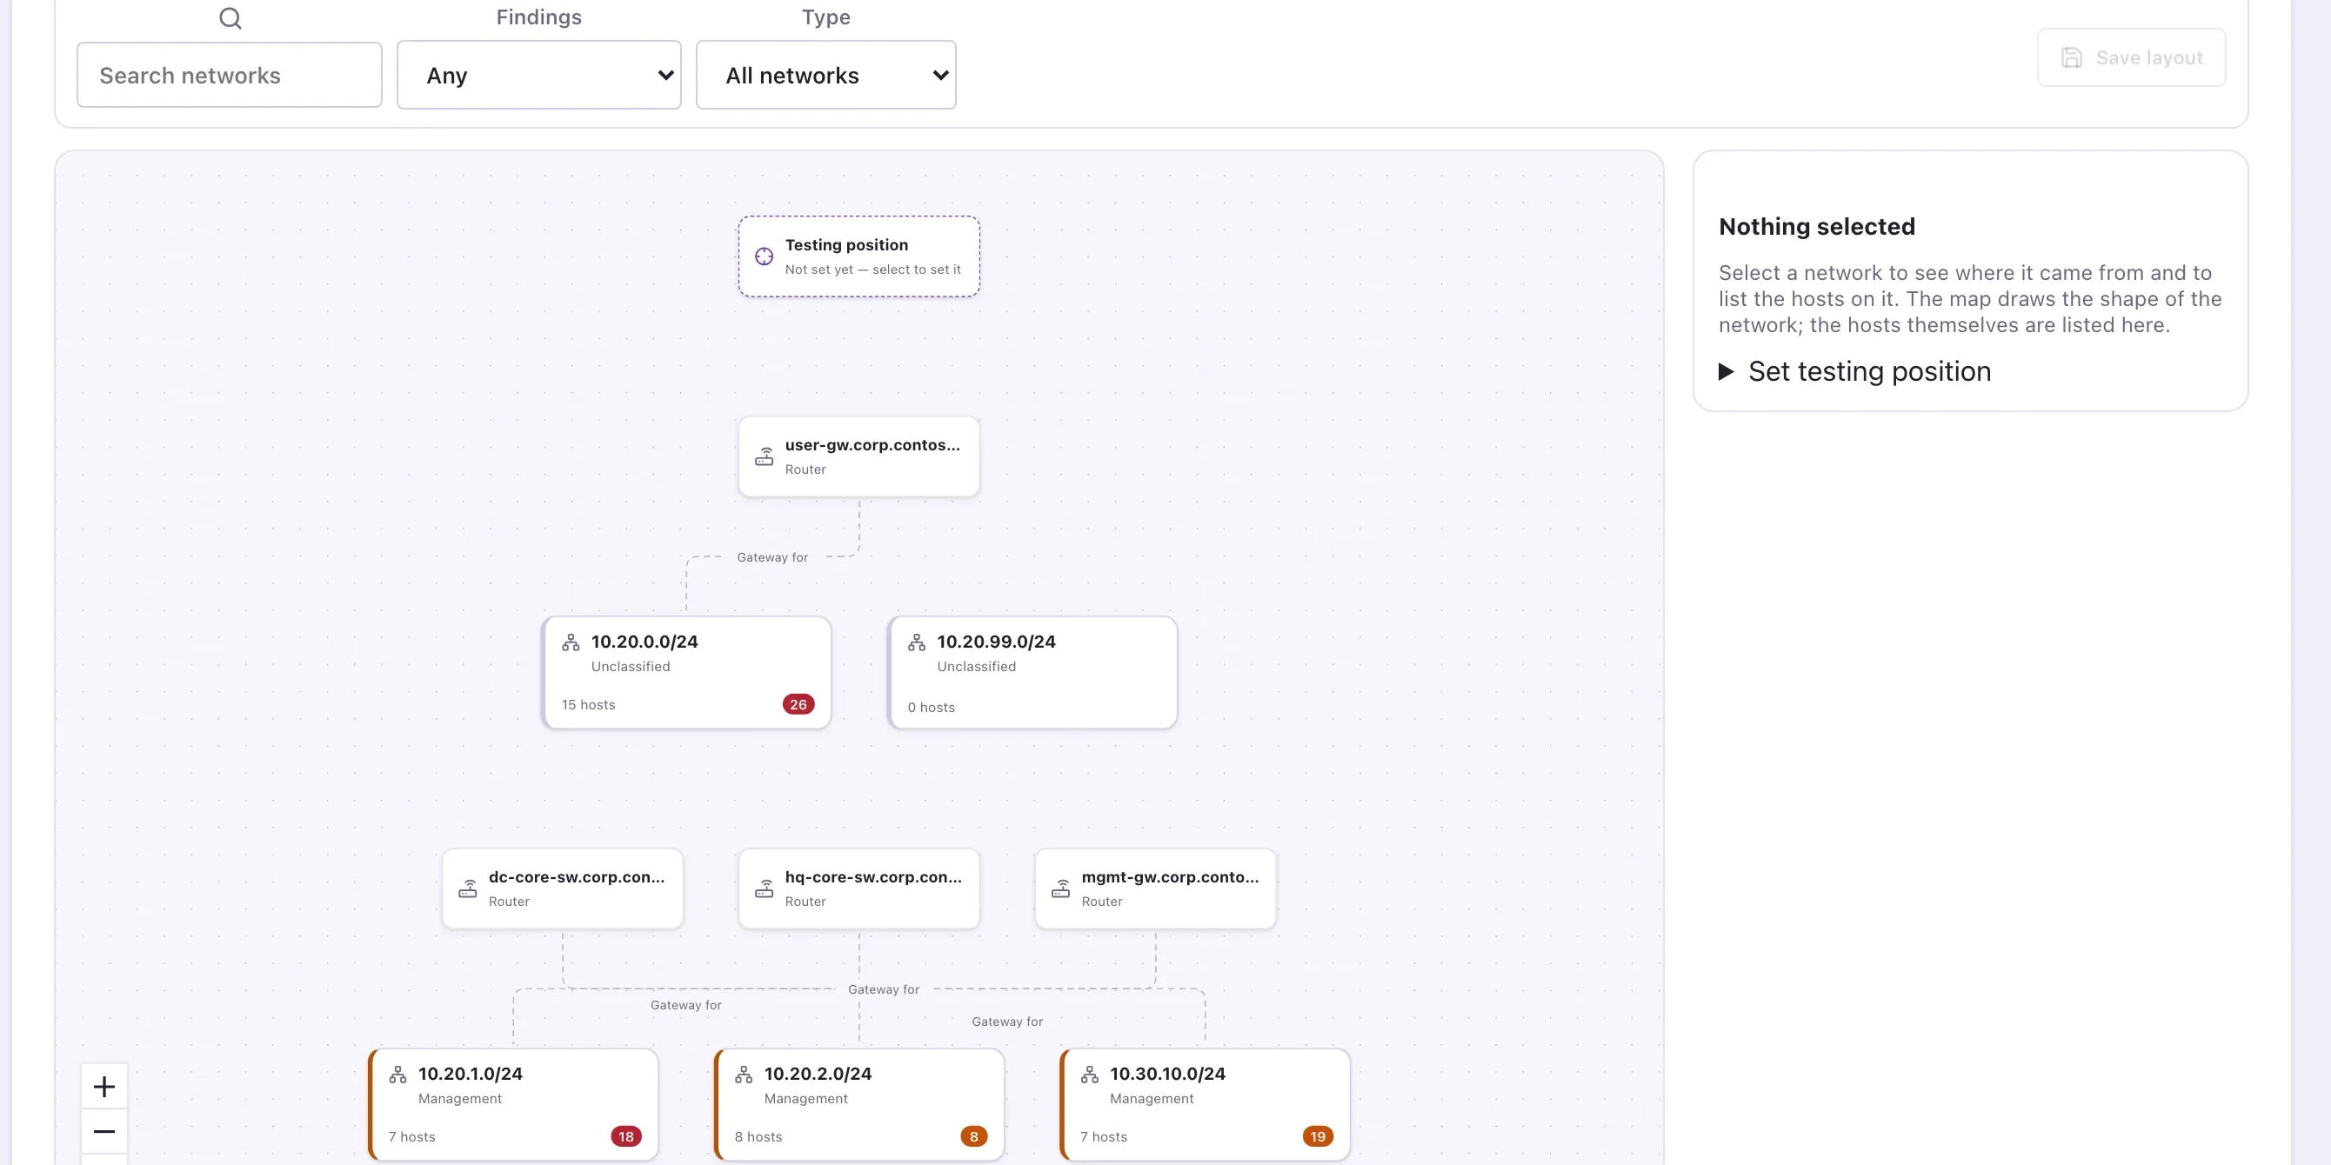Click the router icon on dc-core-sw node
This screenshot has height=1165, width=2331.
coord(467,889)
